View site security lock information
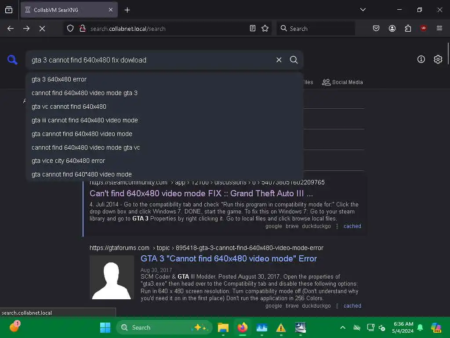Viewport: 450px width, 338px height. [x=83, y=29]
